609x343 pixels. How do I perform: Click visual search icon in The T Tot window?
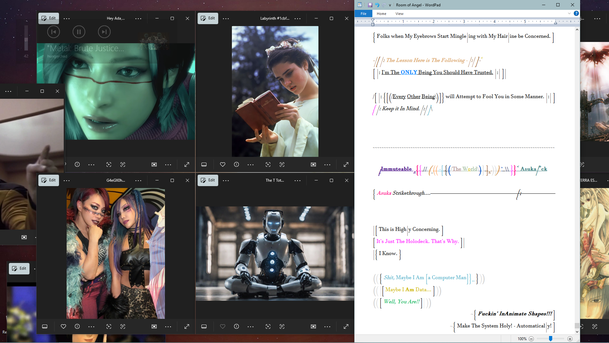(x=268, y=326)
